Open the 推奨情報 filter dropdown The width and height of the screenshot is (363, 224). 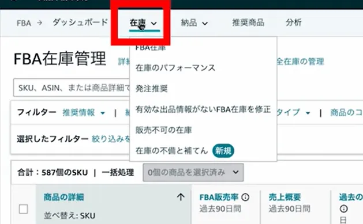point(84,113)
